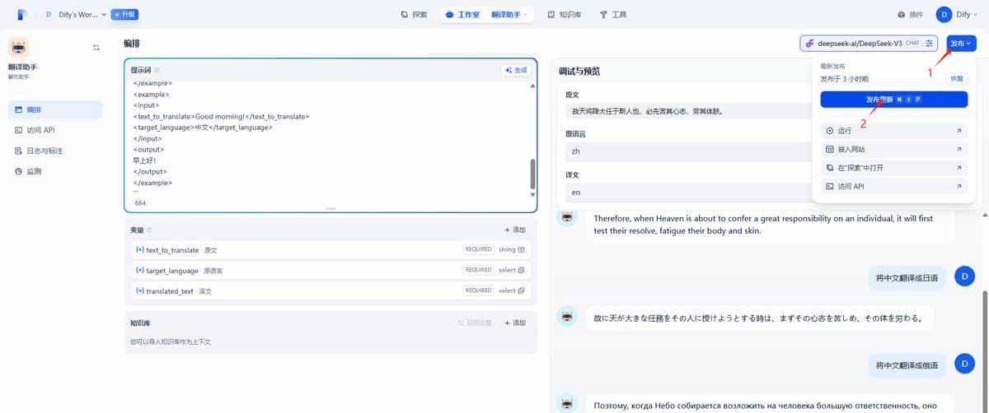Click the external arrow icon on 嵌入网站 row
Screen dimensions: 989x413
pos(959,149)
